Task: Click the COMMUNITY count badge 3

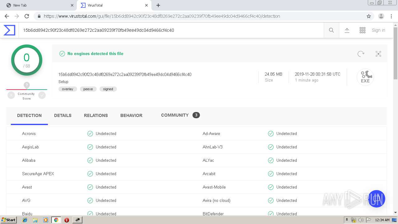Action: tap(196, 115)
